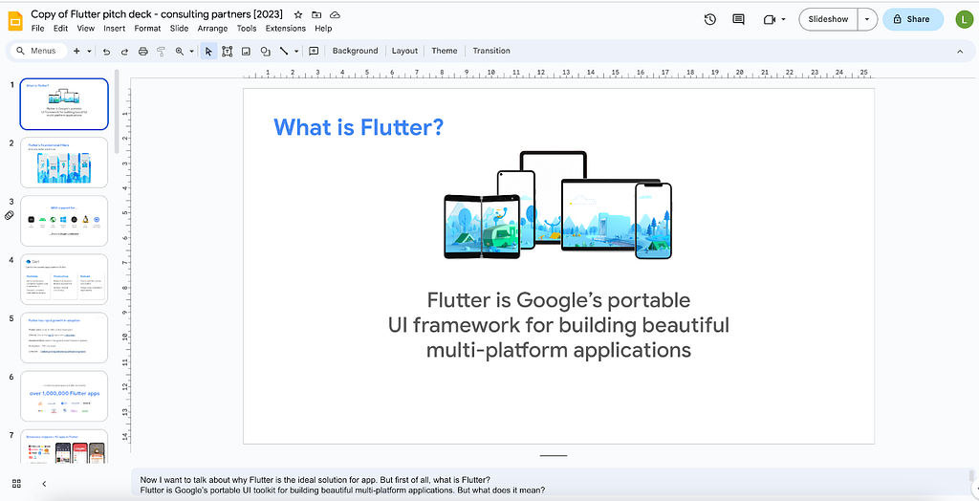Open the Extensions menu
The height and width of the screenshot is (501, 979).
pyautogui.click(x=285, y=28)
